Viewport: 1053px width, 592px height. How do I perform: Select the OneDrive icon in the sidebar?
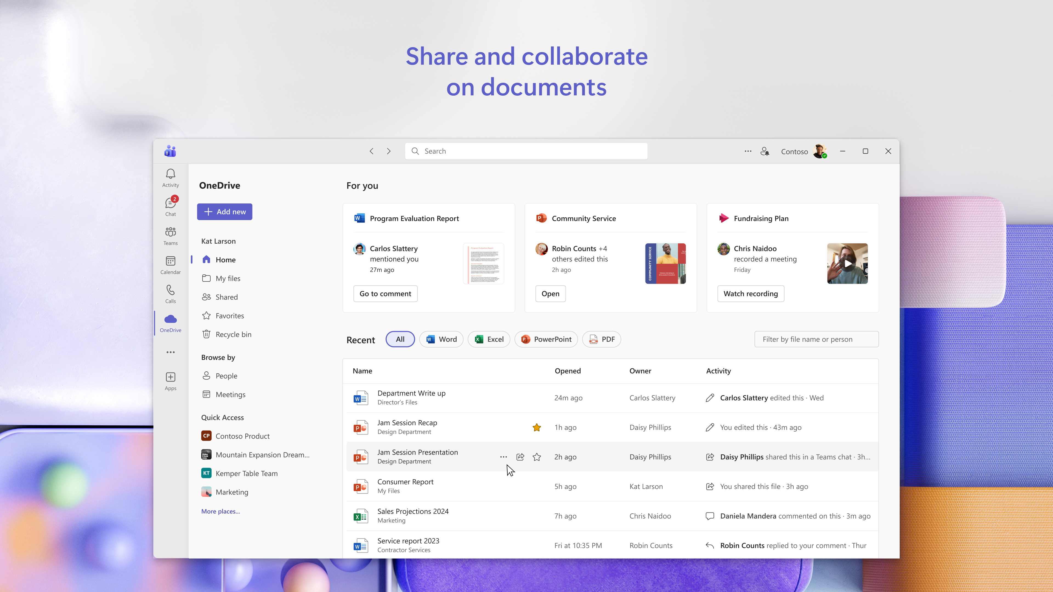[171, 323]
